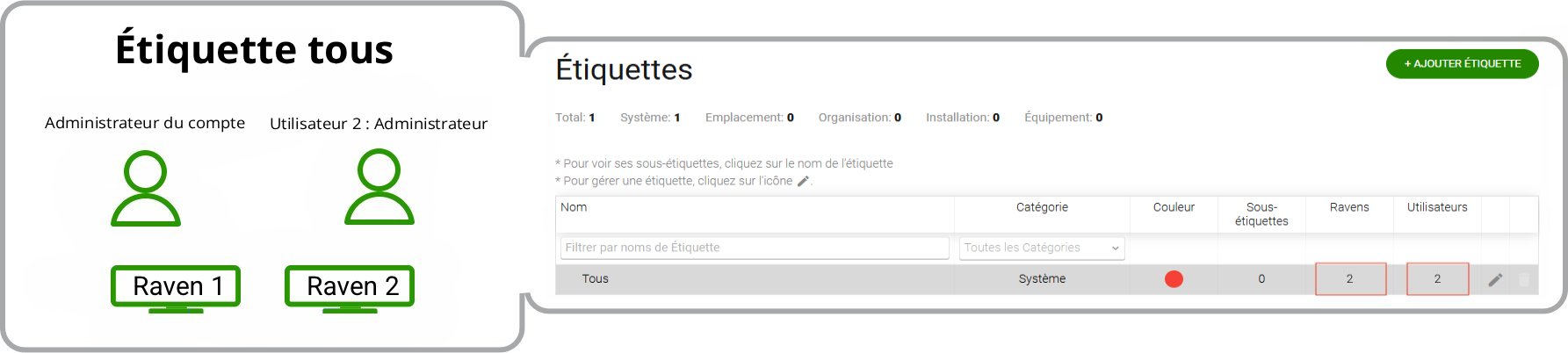Screen dimensions: 1568x353
Task: Edit the Tous tag with pencil icon
Action: 1495,280
